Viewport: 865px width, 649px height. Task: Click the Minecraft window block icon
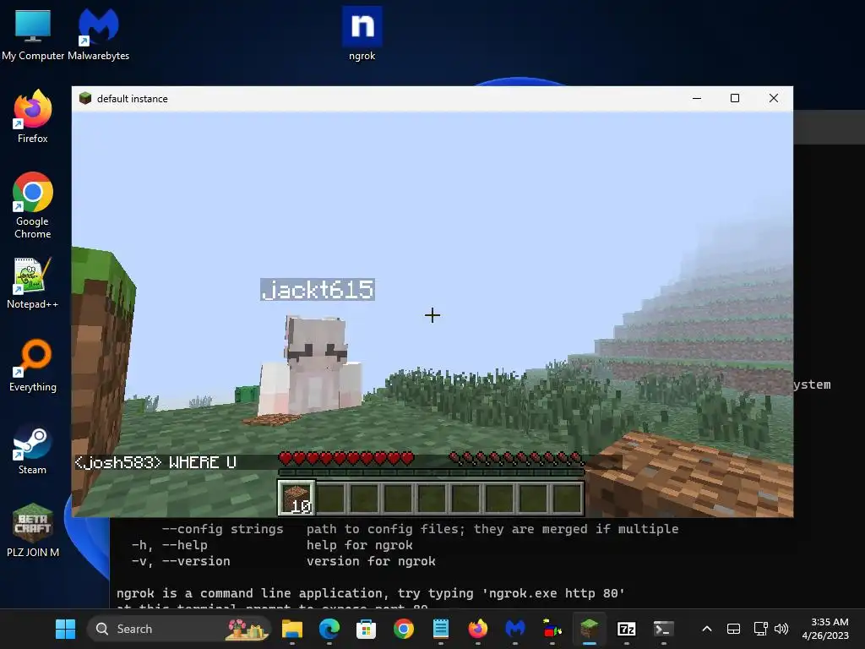click(85, 98)
